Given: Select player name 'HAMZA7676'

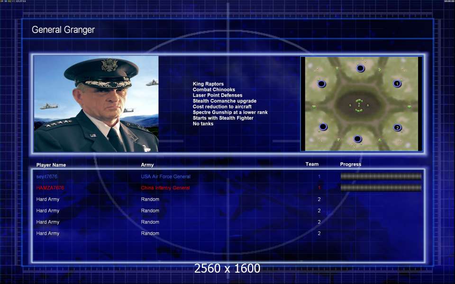Looking at the screenshot, I should pyautogui.click(x=50, y=188).
